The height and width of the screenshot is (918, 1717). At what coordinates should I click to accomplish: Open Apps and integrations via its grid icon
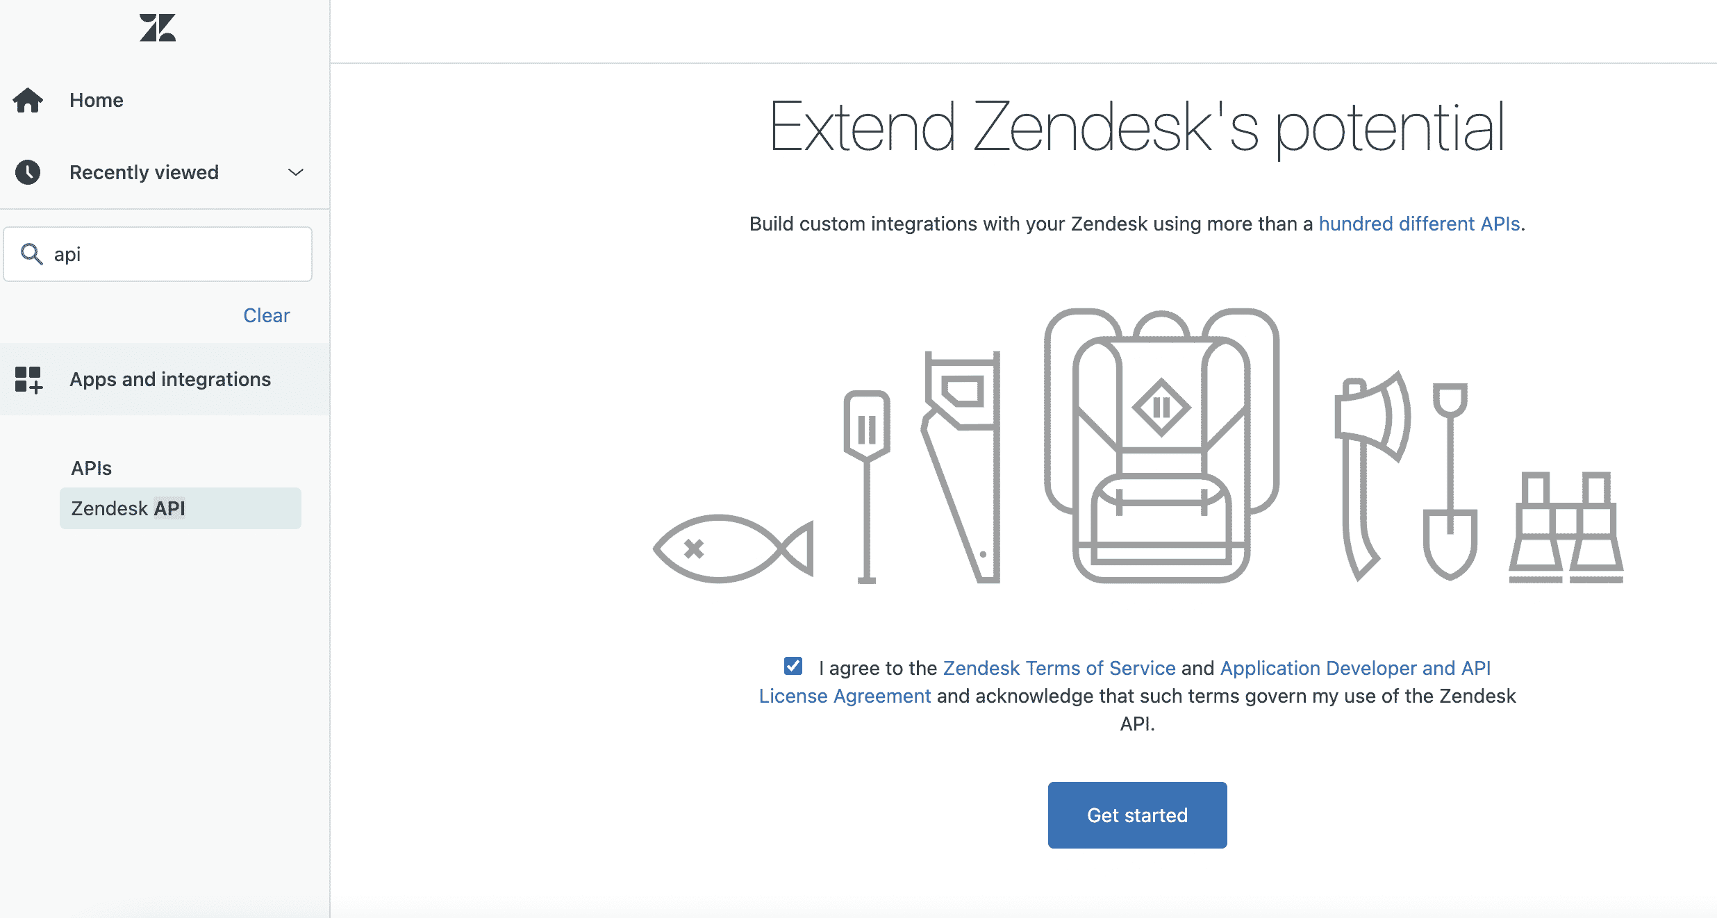[x=28, y=379]
